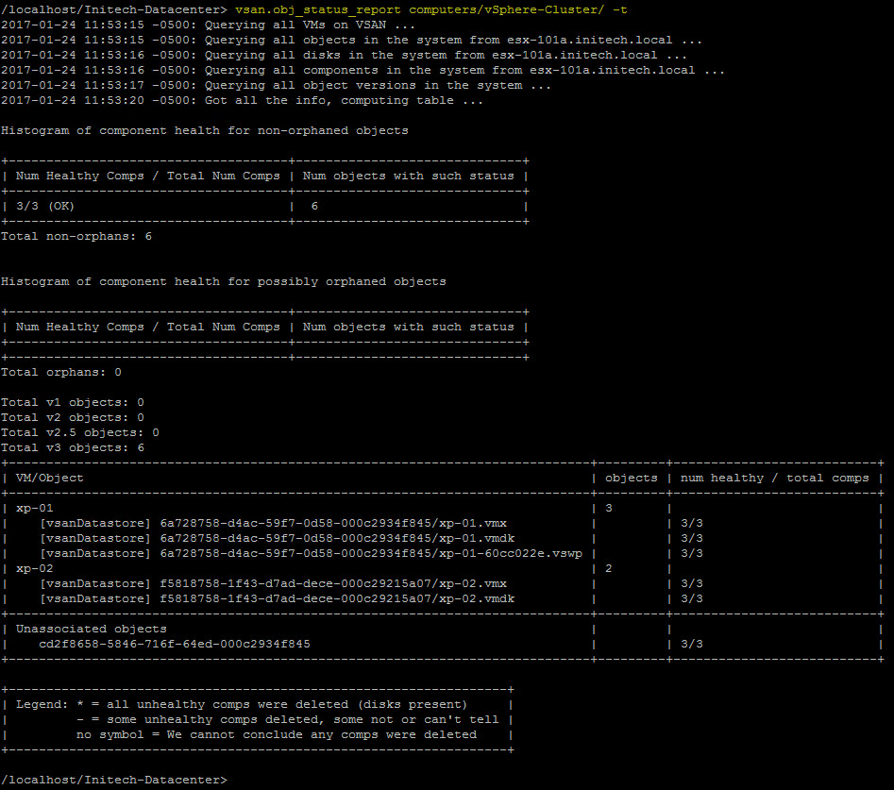894x790 pixels.
Task: Click the num healthy / total comps header
Action: (772, 478)
